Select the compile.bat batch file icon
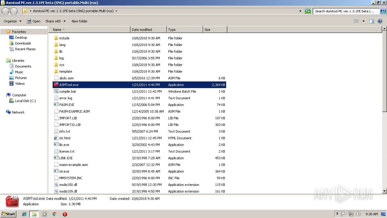Screen dimensions: 387x218 [x=56, y=91]
